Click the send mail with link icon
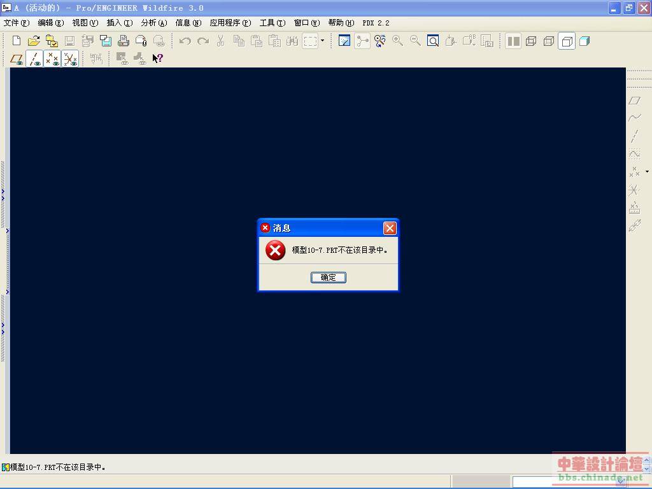The width and height of the screenshot is (652, 489). point(159,41)
